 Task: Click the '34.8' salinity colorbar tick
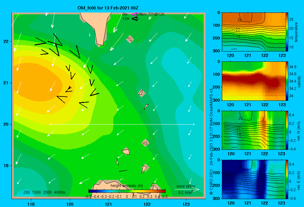[x=292, y=67]
